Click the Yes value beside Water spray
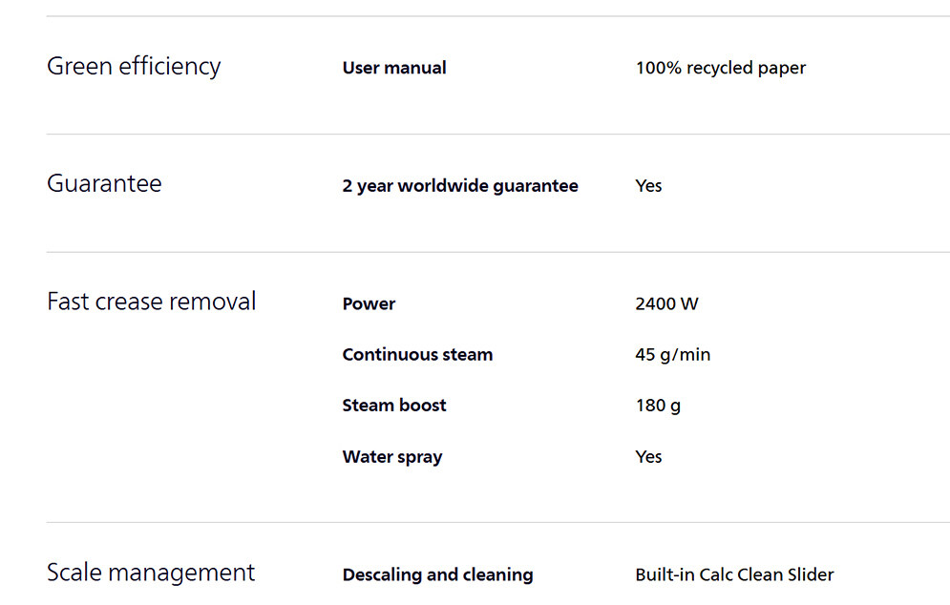Viewport: 950px width, 605px height. [x=648, y=456]
